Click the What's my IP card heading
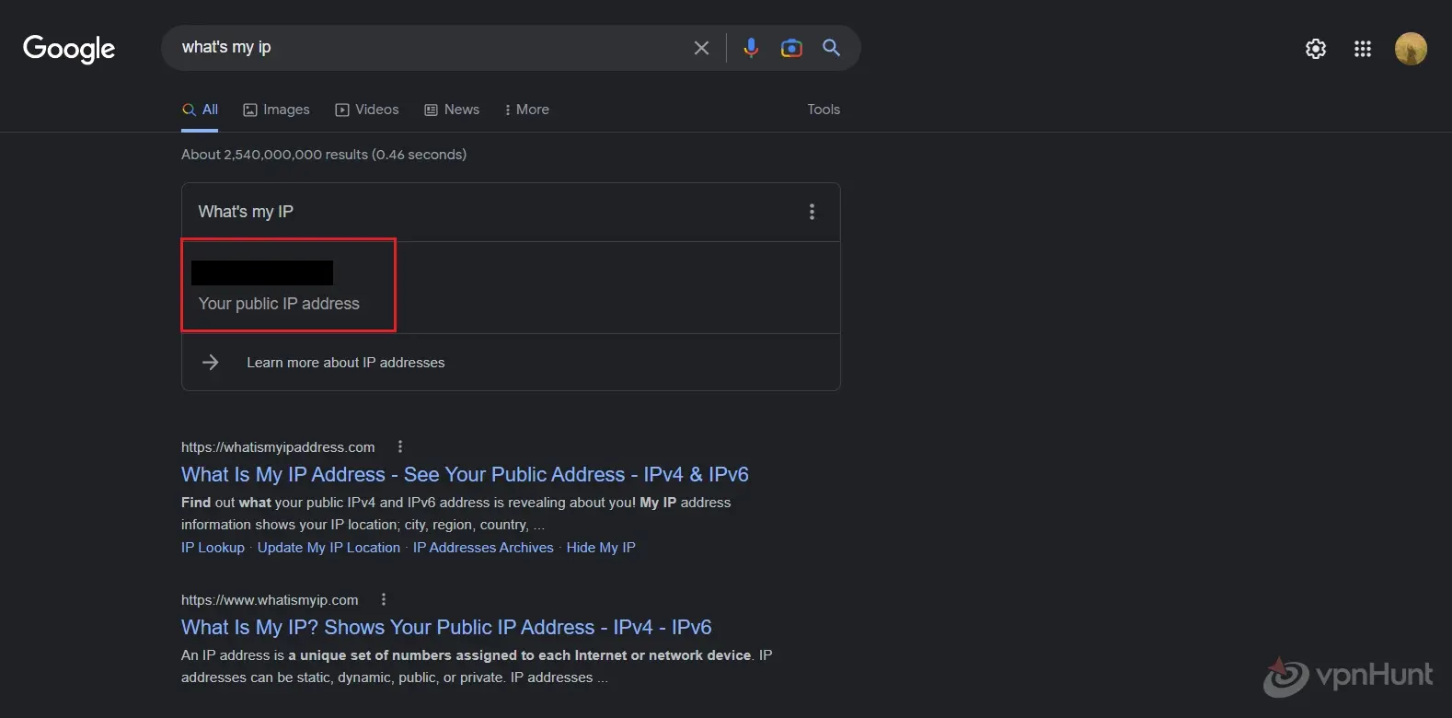The width and height of the screenshot is (1452, 718). [x=246, y=212]
